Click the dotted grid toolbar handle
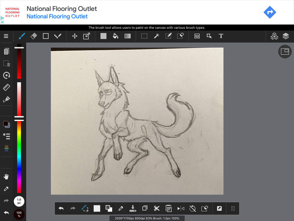 (233, 208)
